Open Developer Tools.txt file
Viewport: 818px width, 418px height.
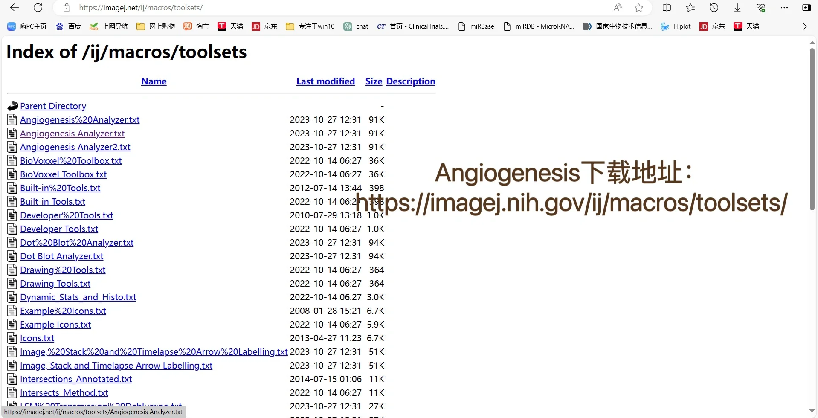pyautogui.click(x=59, y=229)
